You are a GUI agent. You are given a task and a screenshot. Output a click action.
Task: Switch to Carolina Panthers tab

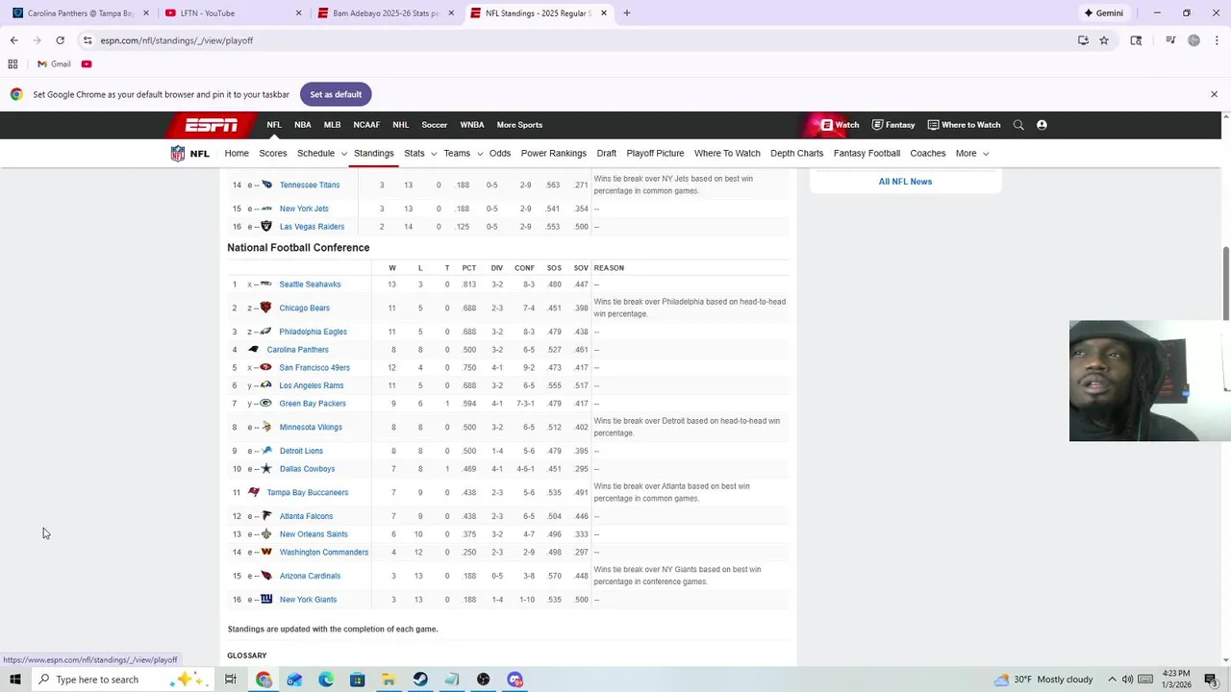tap(80, 13)
